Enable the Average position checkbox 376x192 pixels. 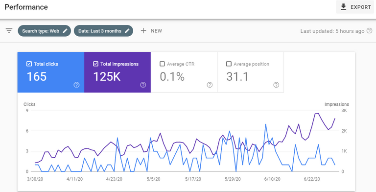[229, 64]
